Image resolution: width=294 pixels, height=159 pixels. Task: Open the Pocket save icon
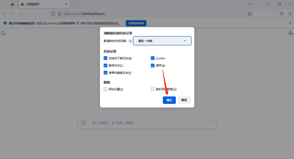pyautogui.click(x=282, y=14)
